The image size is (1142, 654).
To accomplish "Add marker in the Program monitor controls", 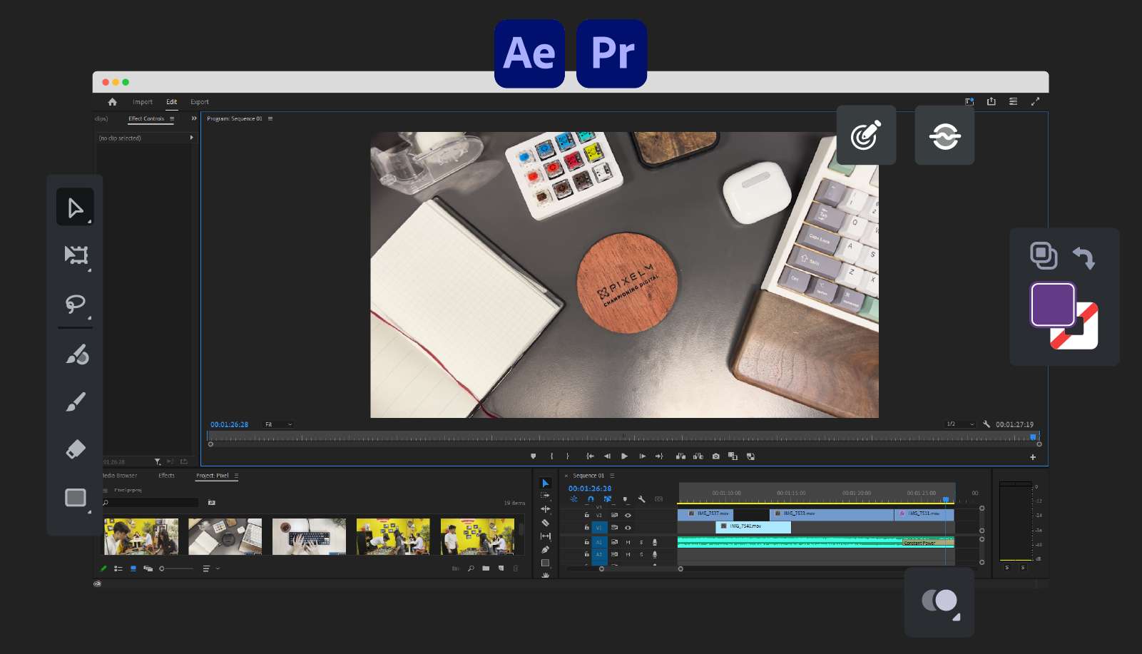I will pyautogui.click(x=533, y=456).
